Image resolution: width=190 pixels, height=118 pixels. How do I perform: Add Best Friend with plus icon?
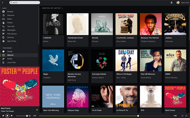(x=37, y=110)
